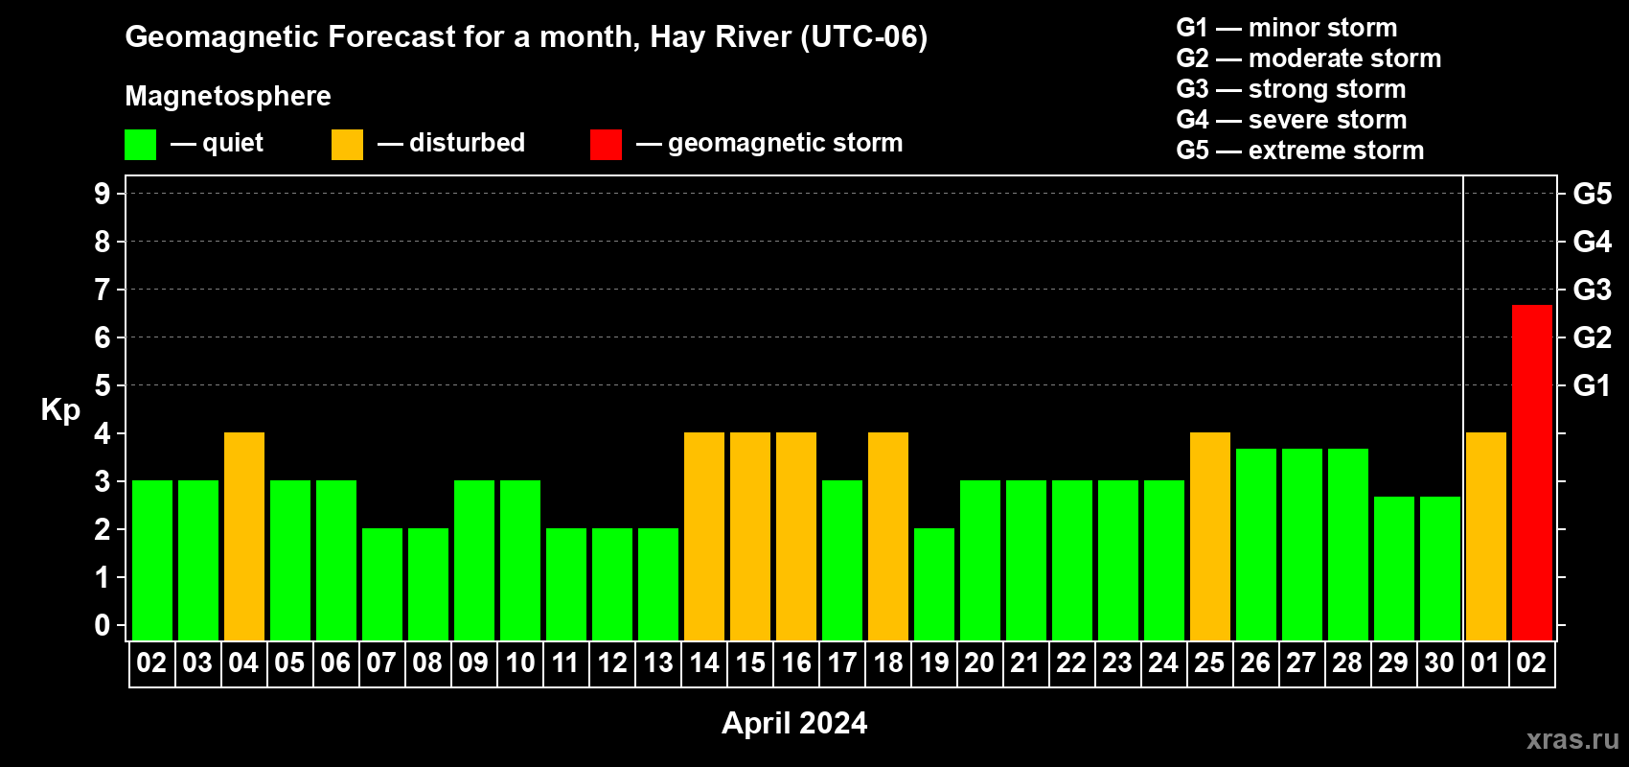
Task: Click the G3 storm level label
Action: [1592, 290]
